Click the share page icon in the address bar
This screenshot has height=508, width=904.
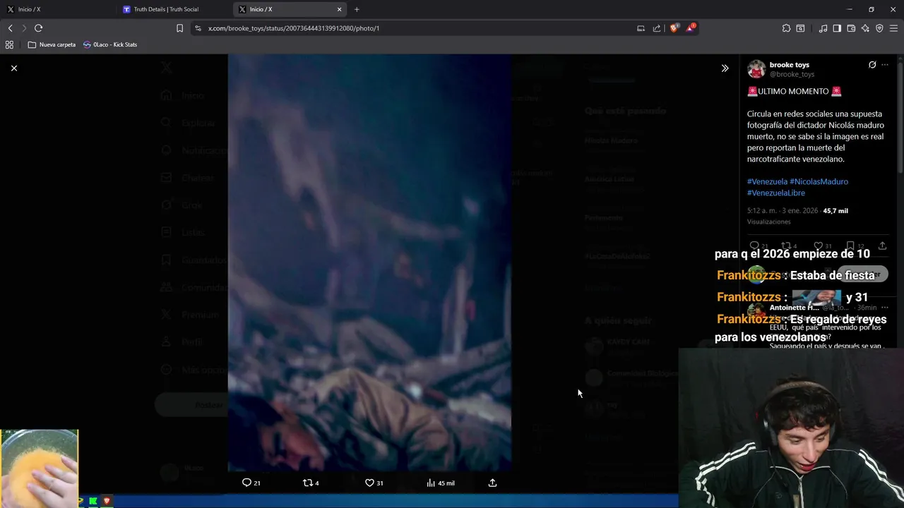click(x=657, y=28)
